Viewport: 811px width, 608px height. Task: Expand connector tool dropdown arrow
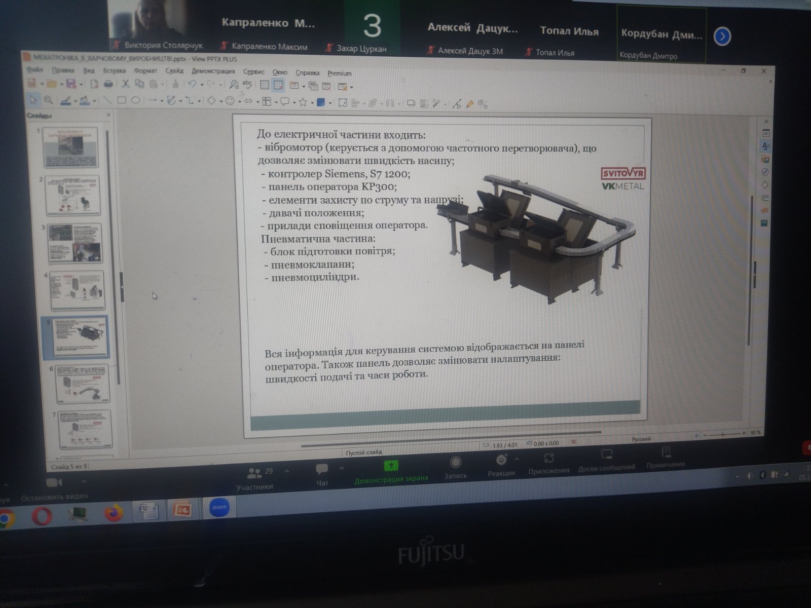199,101
